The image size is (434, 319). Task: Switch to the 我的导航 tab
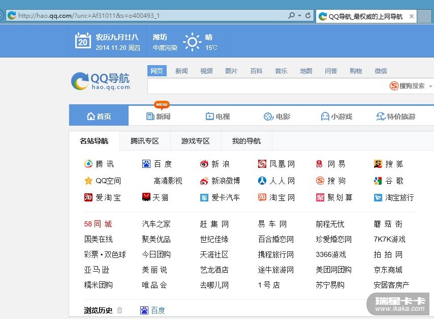tap(246, 141)
